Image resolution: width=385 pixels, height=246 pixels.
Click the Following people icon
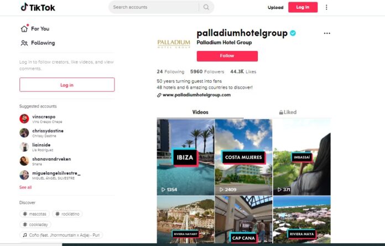point(24,43)
